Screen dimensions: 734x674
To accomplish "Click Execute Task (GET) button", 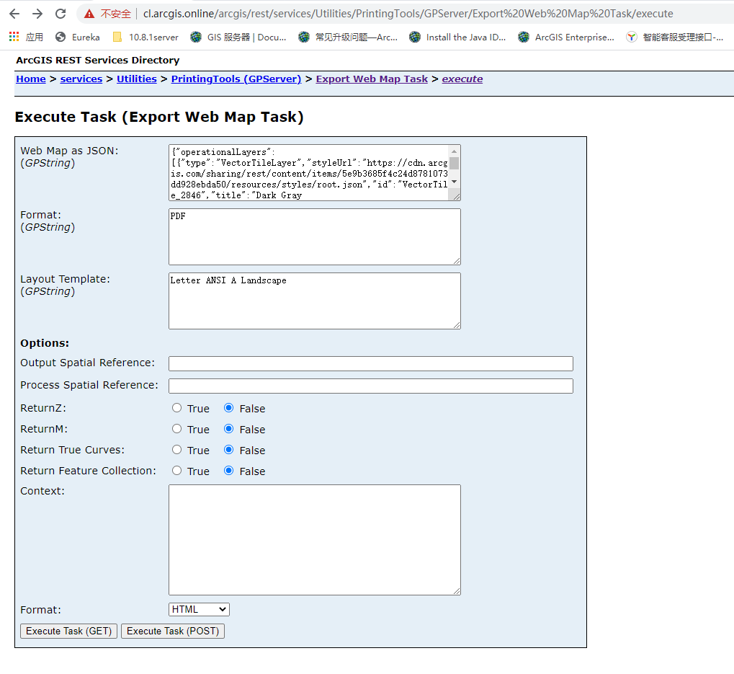I will point(69,631).
